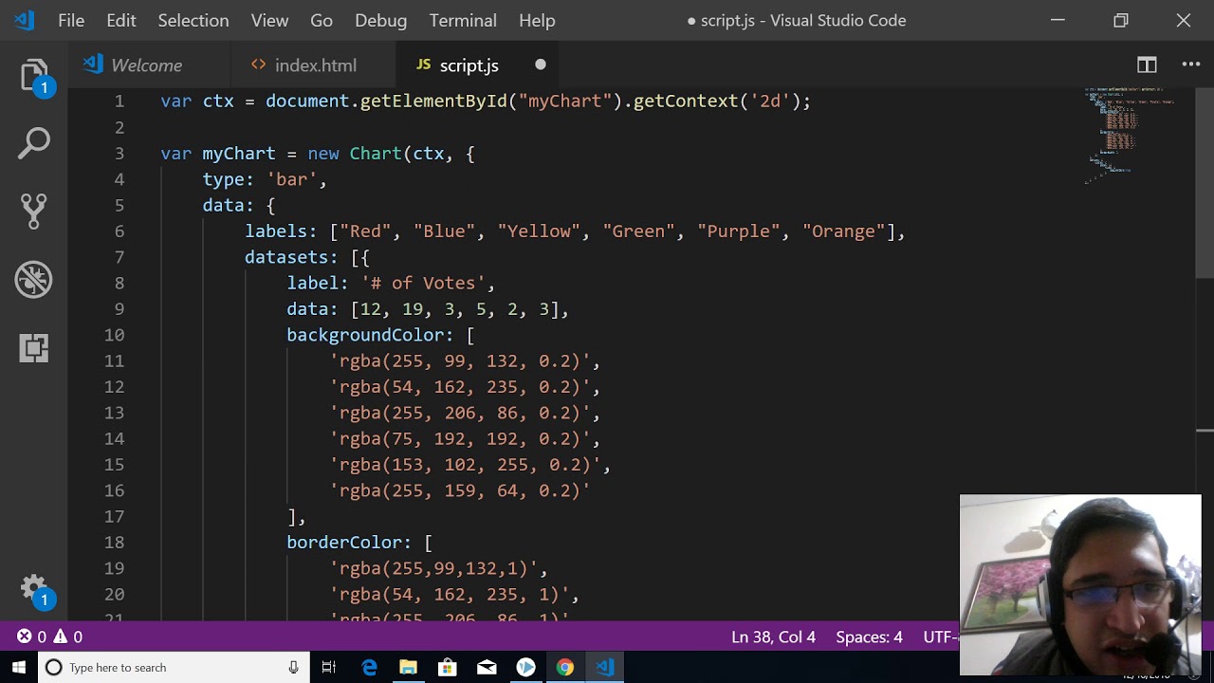Viewport: 1214px width, 683px height.
Task: Open the editor More Actions ellipsis
Action: click(x=1191, y=65)
